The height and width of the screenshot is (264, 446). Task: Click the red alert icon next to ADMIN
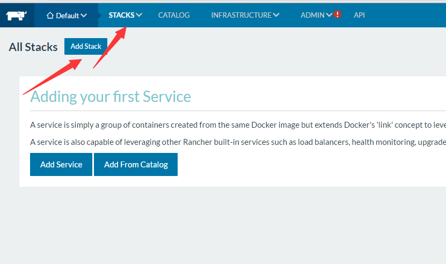click(x=337, y=15)
